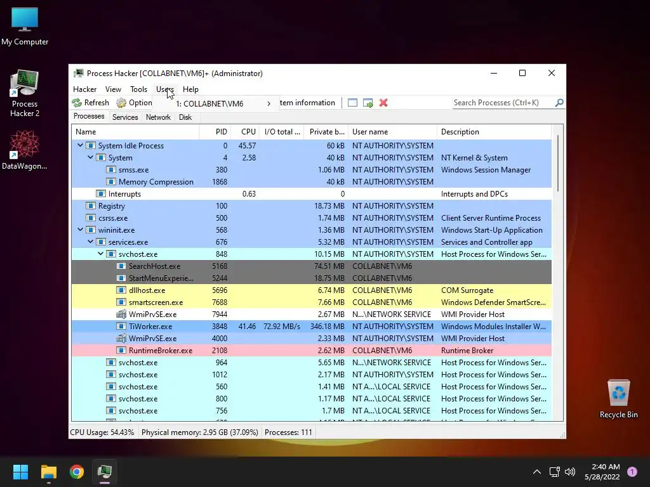Sort by the Private bytes column header
The height and width of the screenshot is (487, 650).
pyautogui.click(x=326, y=132)
